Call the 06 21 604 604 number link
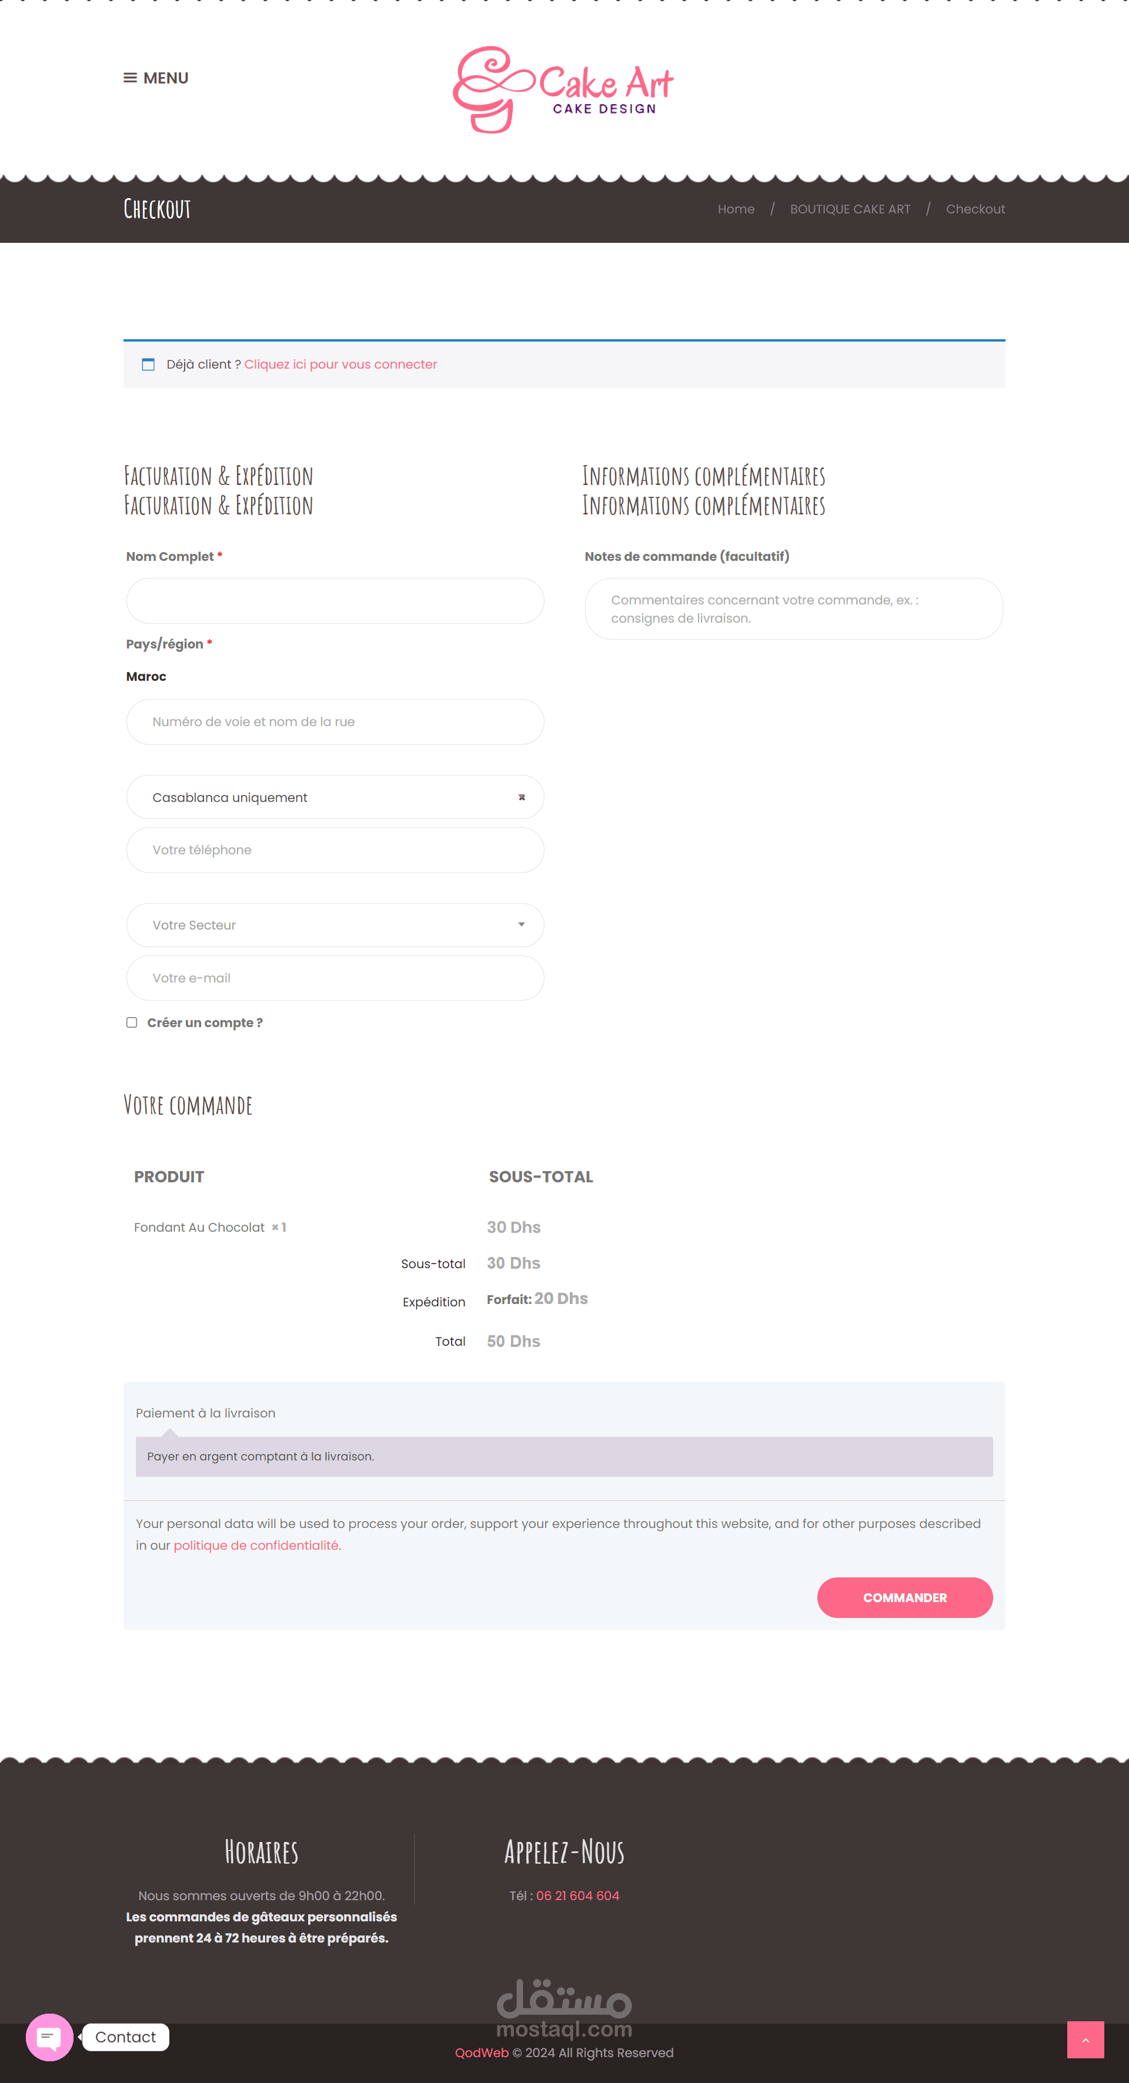This screenshot has width=1129, height=2083. pos(577,1896)
